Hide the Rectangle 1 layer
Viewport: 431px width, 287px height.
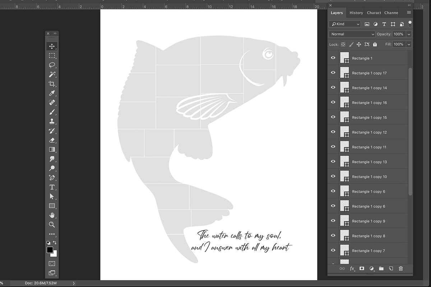(x=333, y=58)
